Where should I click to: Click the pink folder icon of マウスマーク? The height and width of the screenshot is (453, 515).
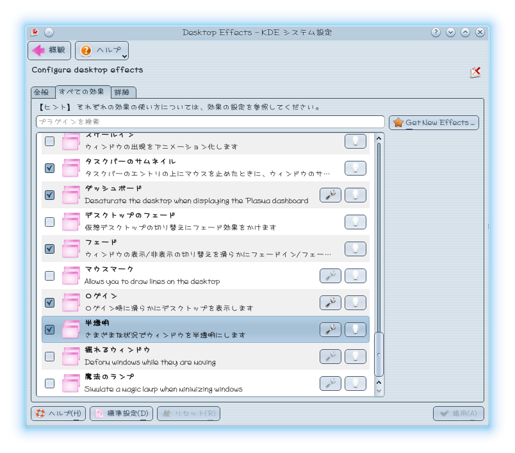coord(71,276)
